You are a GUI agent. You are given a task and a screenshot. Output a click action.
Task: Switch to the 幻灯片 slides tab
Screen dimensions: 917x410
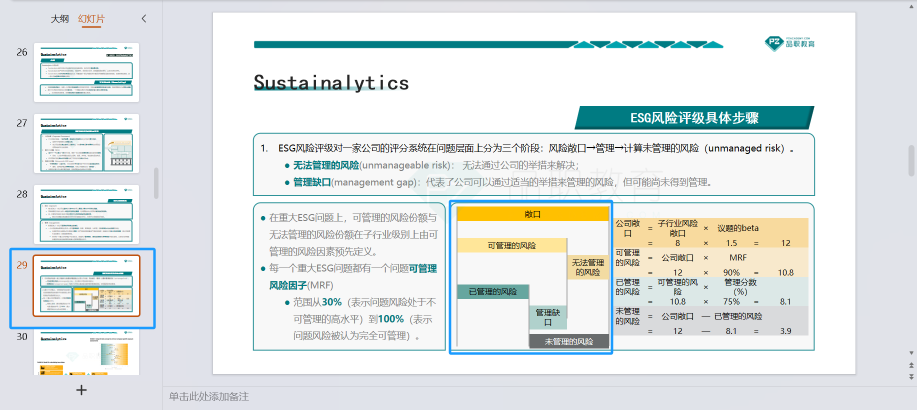coord(91,19)
